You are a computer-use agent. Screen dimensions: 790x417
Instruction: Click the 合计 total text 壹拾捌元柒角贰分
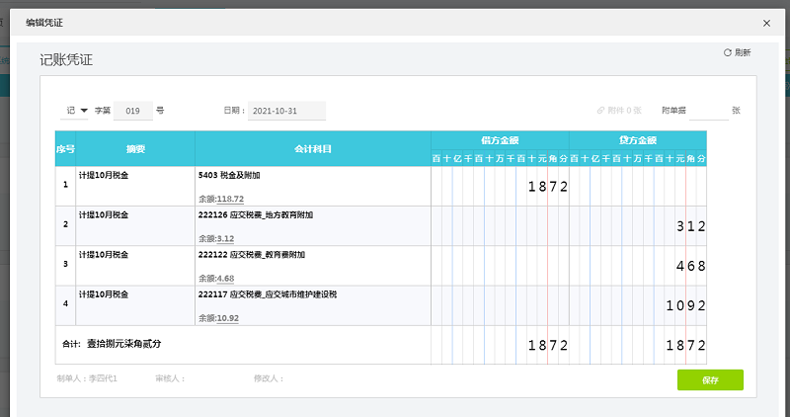tap(124, 344)
